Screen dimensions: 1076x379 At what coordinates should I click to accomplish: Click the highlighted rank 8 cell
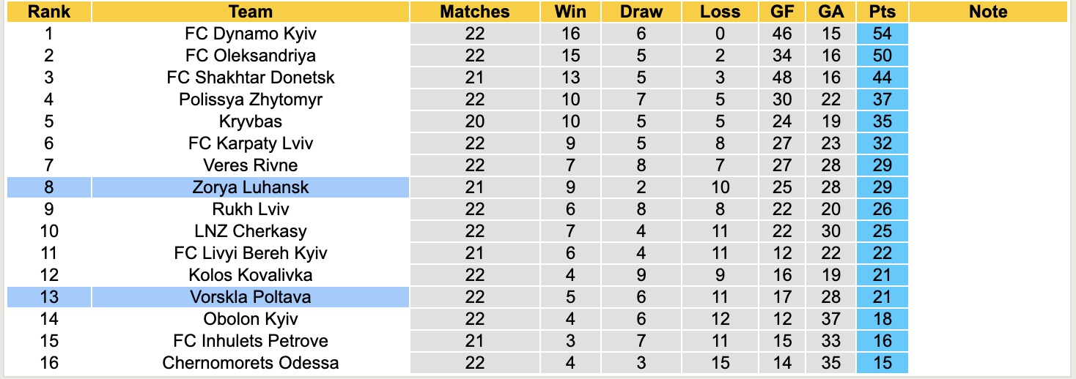pyautogui.click(x=49, y=187)
